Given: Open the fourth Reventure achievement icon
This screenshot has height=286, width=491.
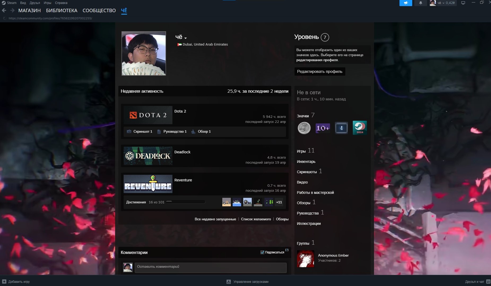Looking at the screenshot, I should pyautogui.click(x=258, y=202).
